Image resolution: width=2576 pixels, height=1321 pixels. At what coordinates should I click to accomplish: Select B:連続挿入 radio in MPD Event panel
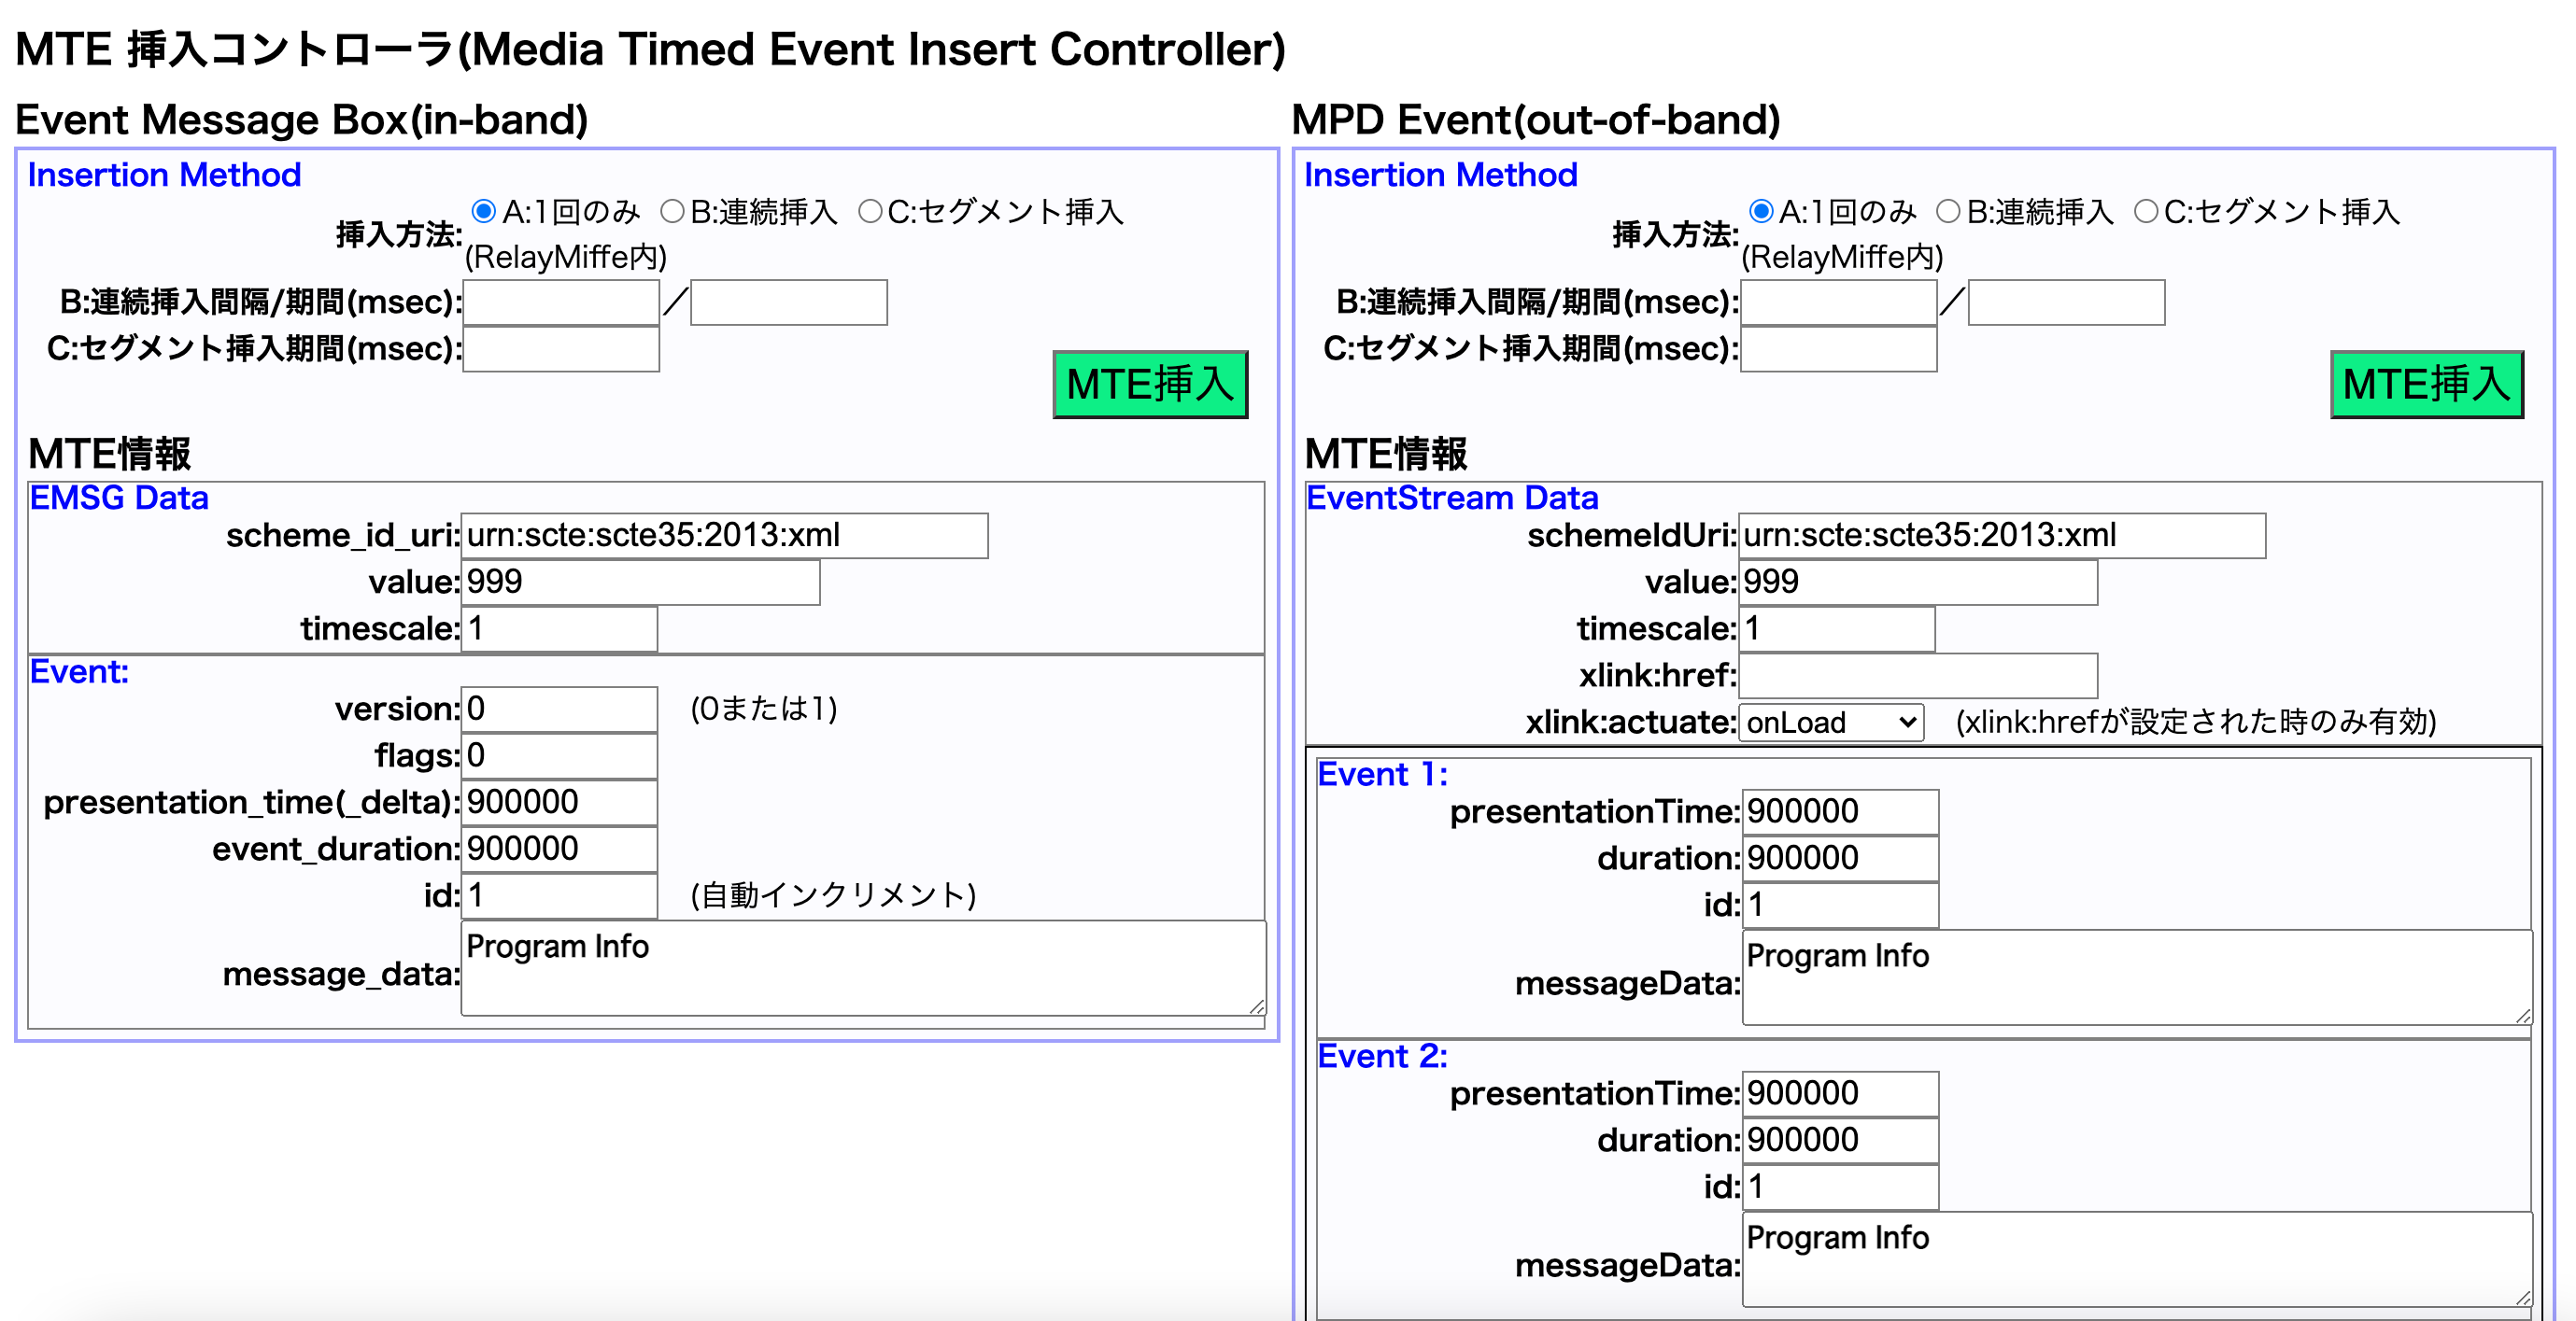(1948, 211)
